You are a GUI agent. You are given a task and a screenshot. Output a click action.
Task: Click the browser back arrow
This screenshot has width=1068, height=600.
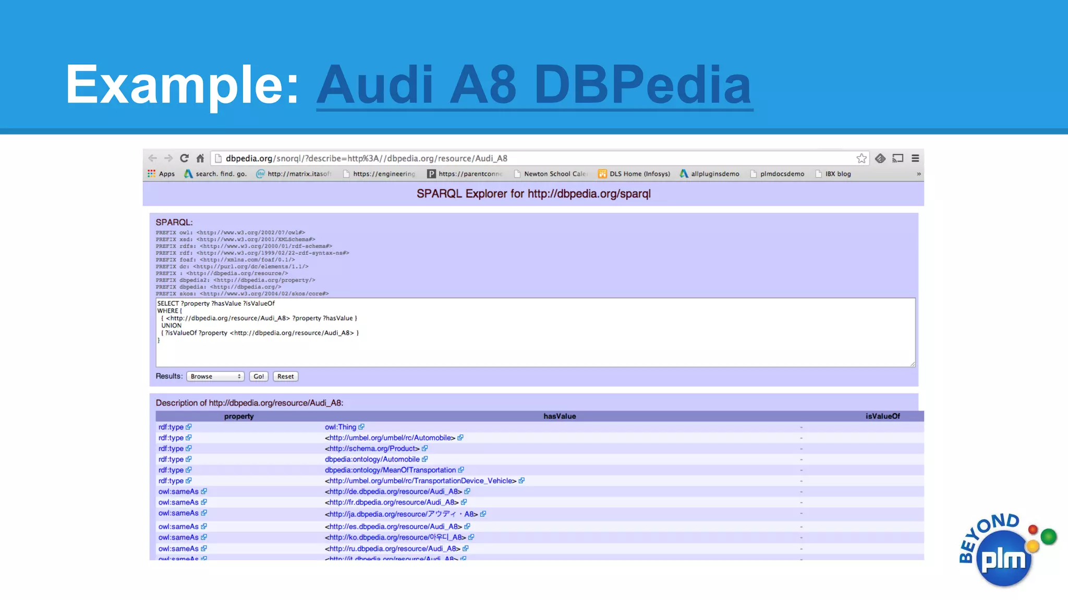coord(152,158)
